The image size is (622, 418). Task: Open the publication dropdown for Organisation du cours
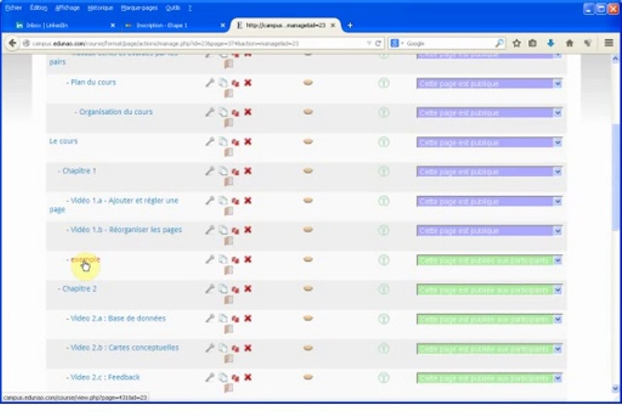(x=489, y=113)
